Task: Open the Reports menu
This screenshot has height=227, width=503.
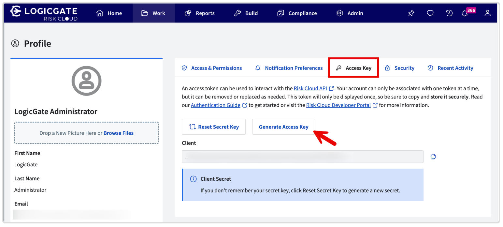Action: (199, 13)
